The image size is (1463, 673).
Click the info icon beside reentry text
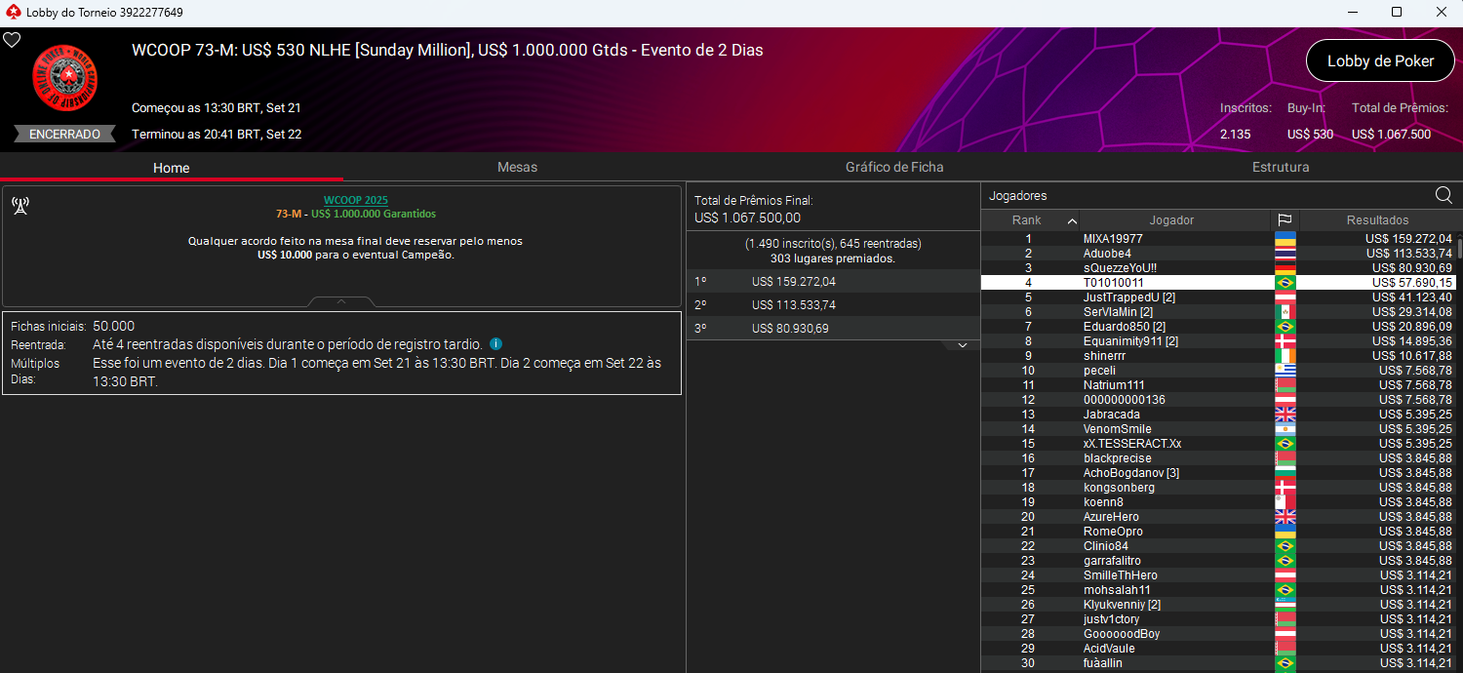496,344
